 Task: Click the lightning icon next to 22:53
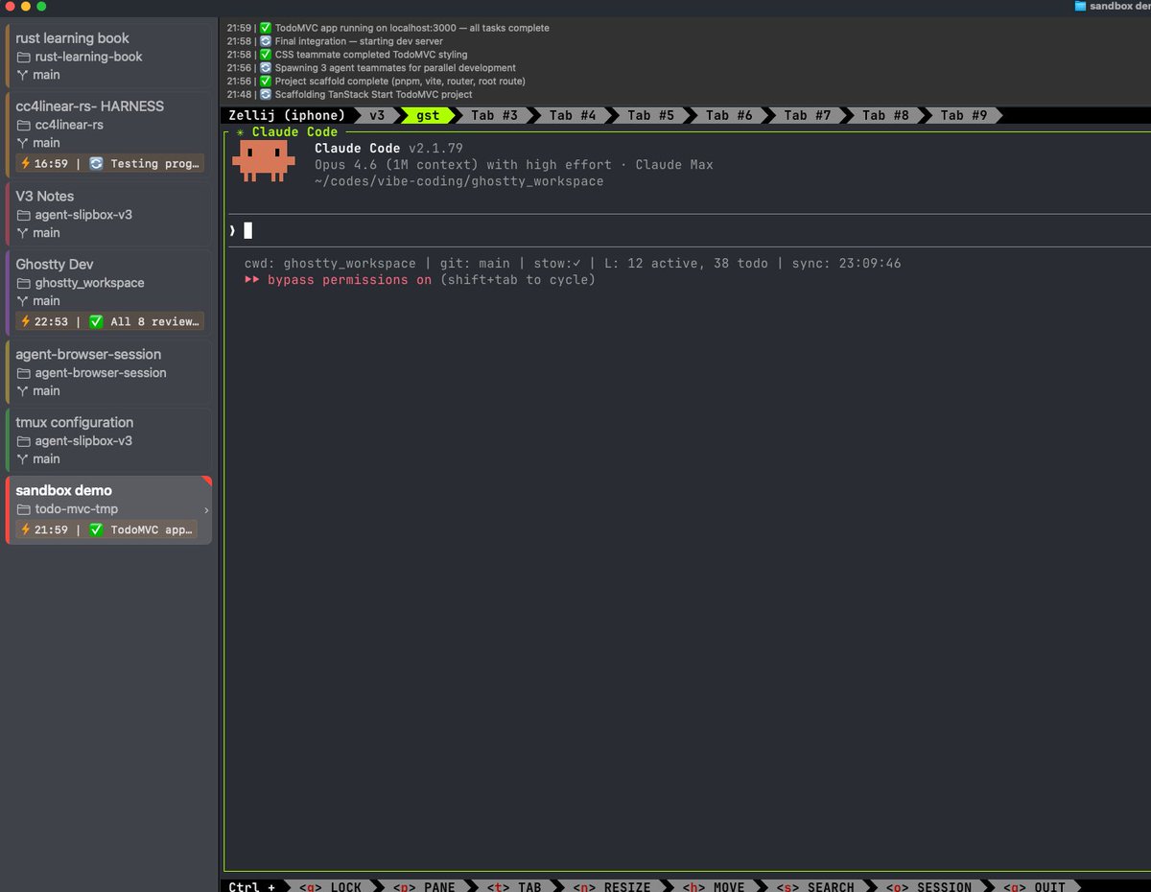click(26, 322)
